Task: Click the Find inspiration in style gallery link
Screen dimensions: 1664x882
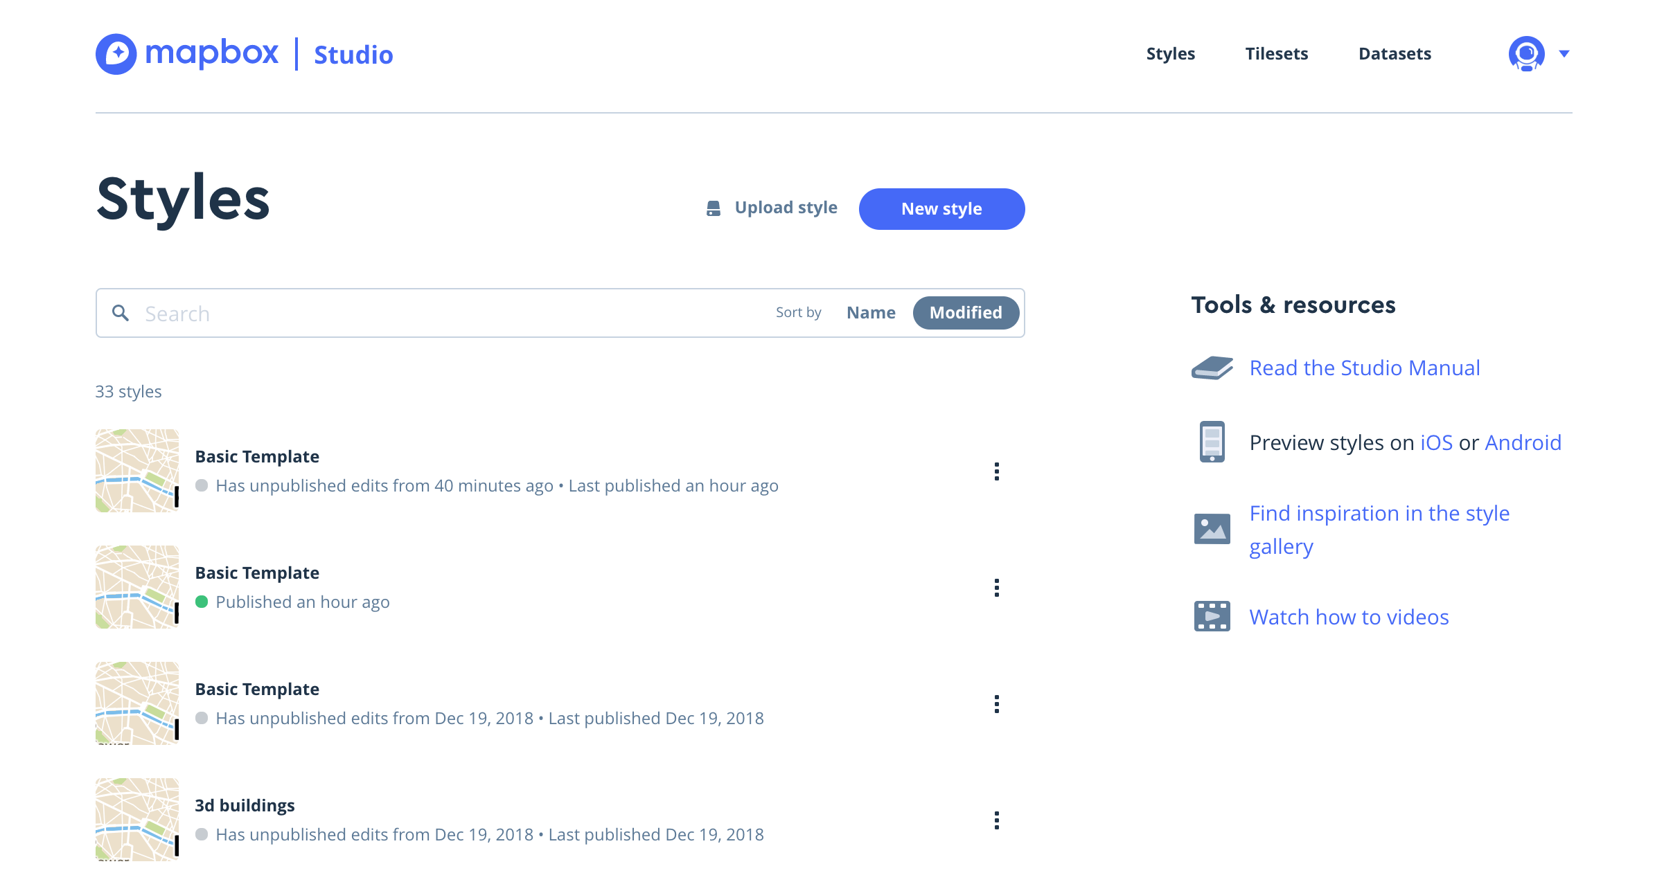Action: [1381, 528]
